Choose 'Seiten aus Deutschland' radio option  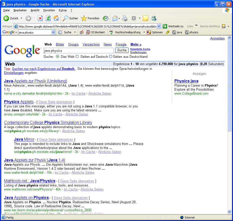pos(110,57)
